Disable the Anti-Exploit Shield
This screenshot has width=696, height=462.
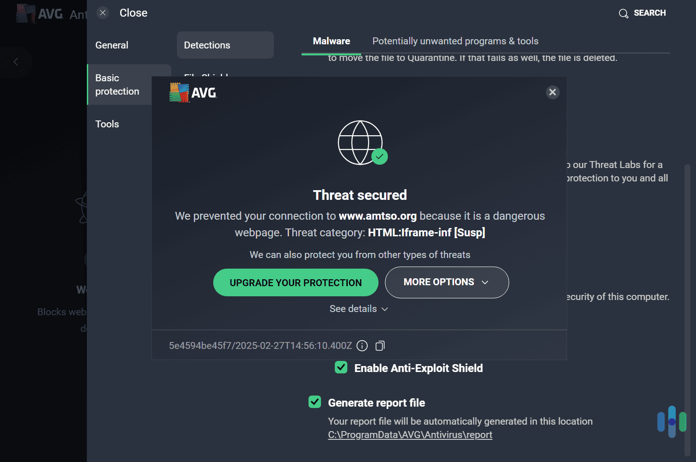point(341,367)
